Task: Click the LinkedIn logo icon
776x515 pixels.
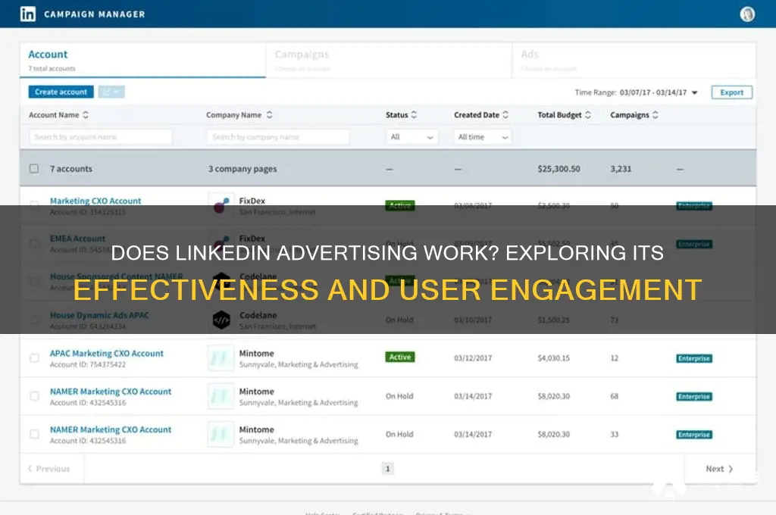Action: pos(28,14)
